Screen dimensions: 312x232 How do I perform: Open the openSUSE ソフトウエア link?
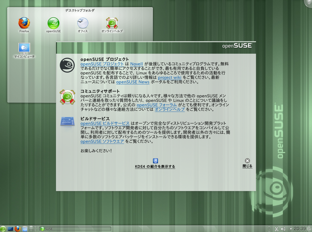coord(102,141)
